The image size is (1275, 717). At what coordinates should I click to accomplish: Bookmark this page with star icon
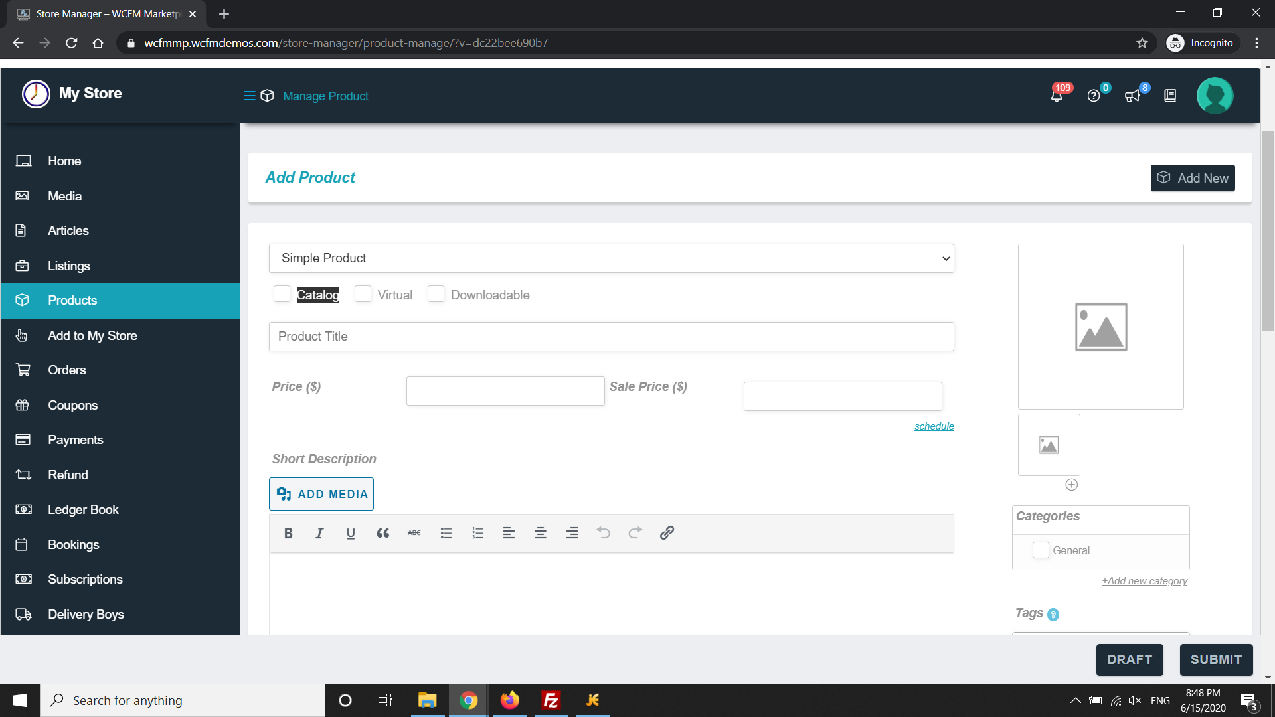coord(1142,43)
